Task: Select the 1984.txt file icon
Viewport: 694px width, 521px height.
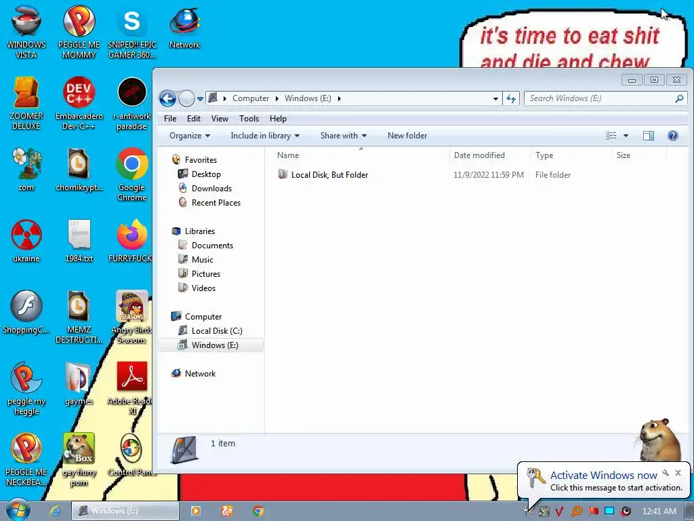Action: click(x=79, y=241)
